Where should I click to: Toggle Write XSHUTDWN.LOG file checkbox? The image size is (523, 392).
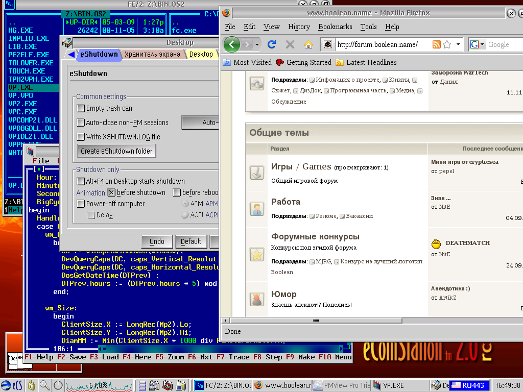81,137
